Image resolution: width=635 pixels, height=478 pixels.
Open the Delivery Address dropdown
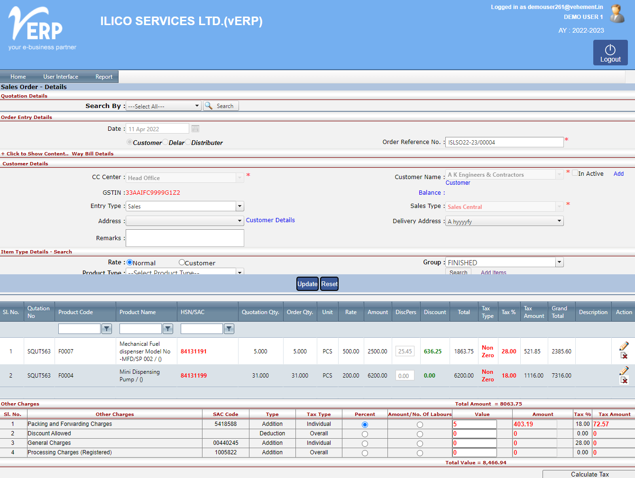click(x=505, y=221)
